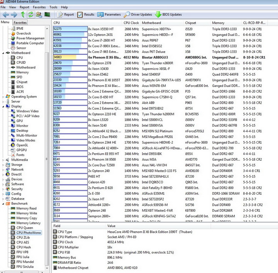Select the 52275 Xeon X5550 result bar
278x273 pixels.
(70, 29)
